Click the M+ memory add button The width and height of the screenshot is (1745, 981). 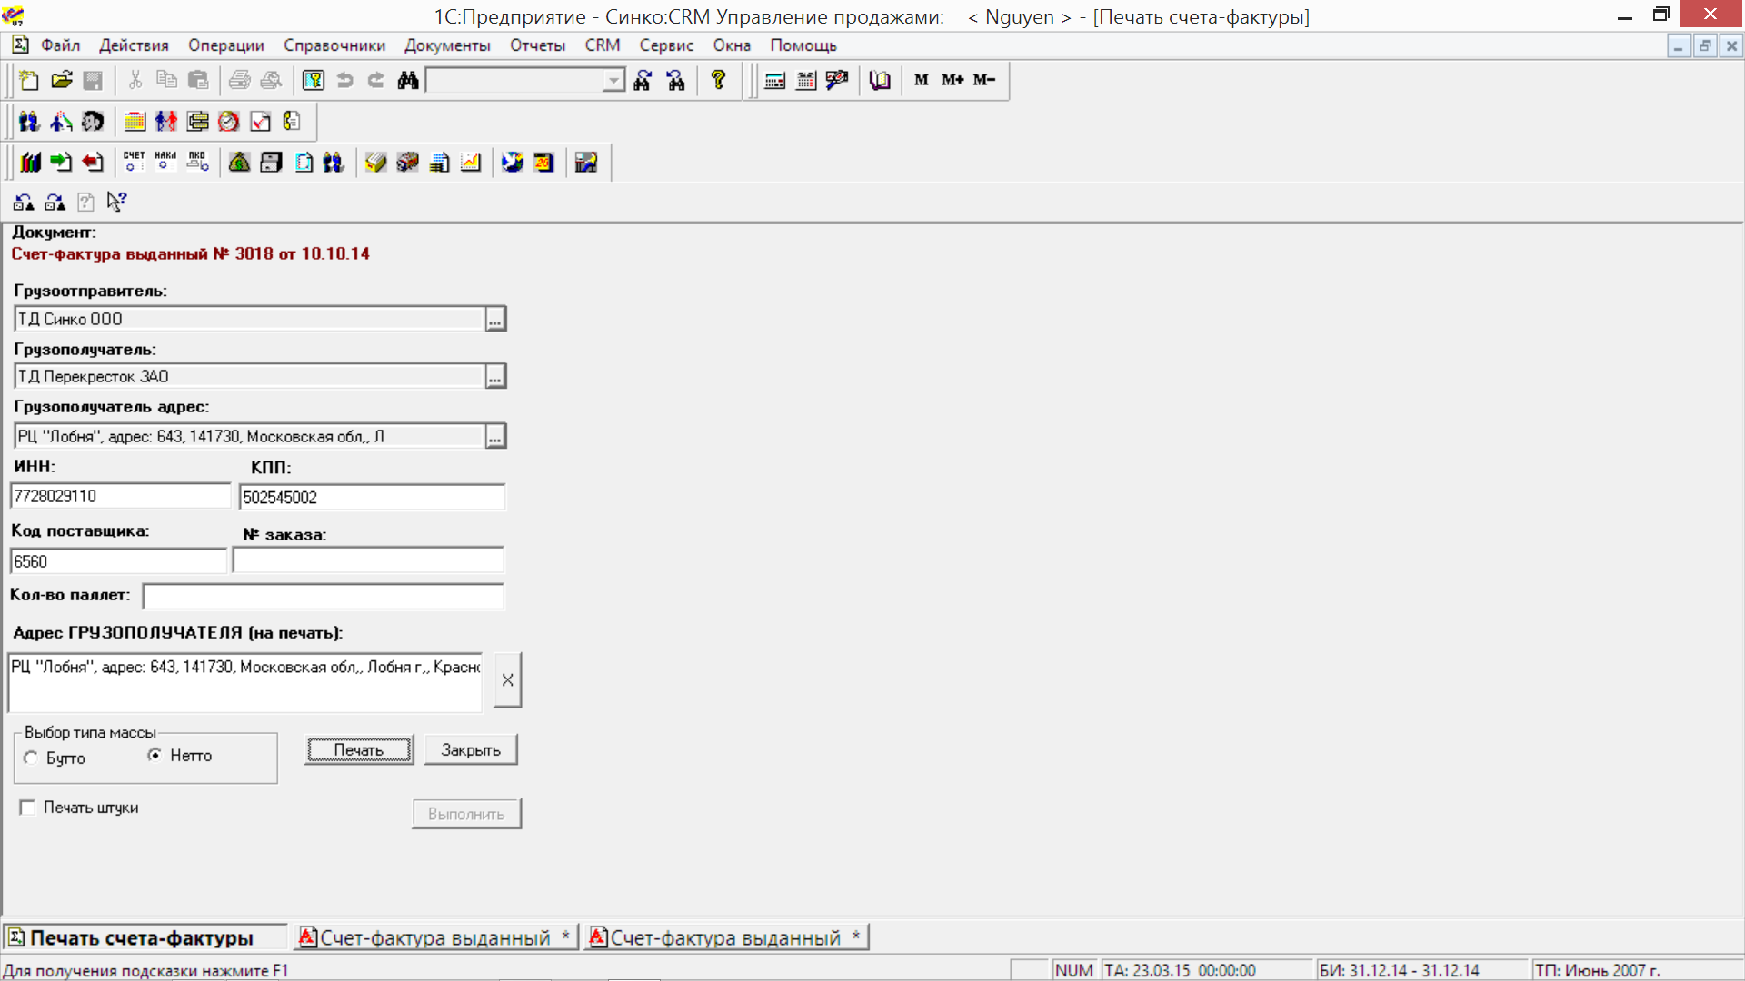coord(952,80)
